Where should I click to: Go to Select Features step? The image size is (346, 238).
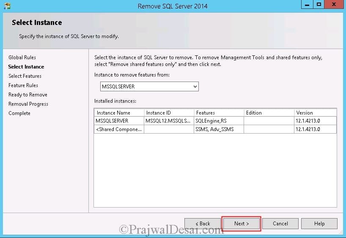(25, 76)
